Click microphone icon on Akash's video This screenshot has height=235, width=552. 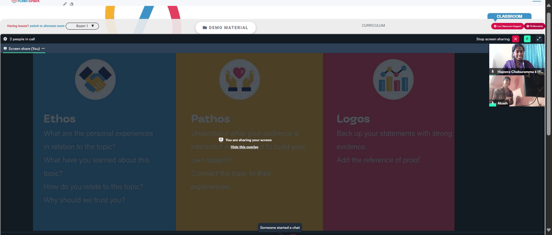pyautogui.click(x=493, y=103)
